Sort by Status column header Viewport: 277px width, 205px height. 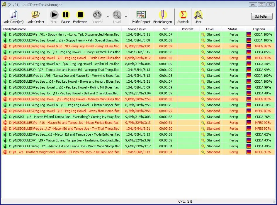point(233,29)
